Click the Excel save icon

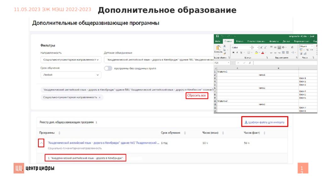tap(217, 36)
